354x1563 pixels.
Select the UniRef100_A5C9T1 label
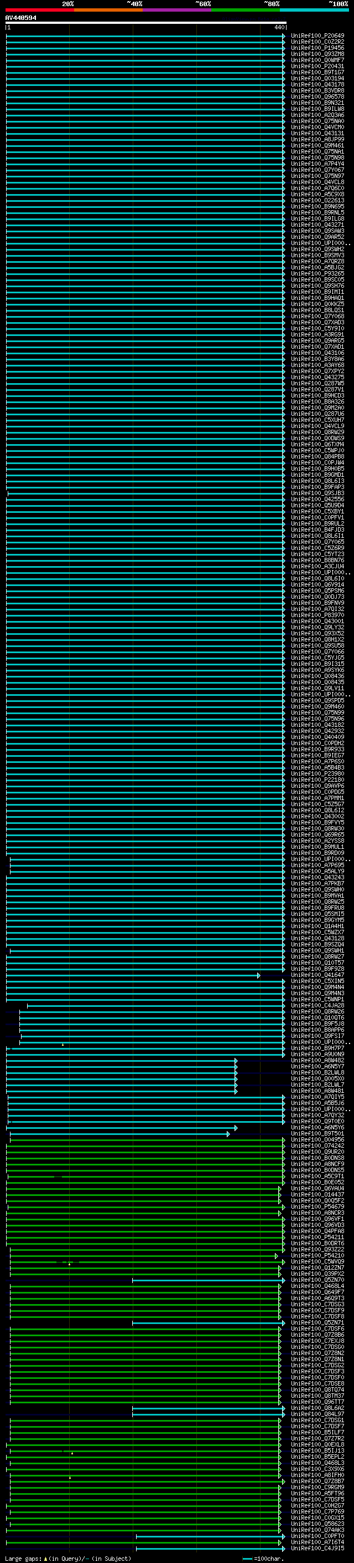317,1176
